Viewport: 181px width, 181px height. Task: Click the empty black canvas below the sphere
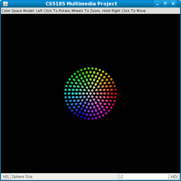coord(91,148)
